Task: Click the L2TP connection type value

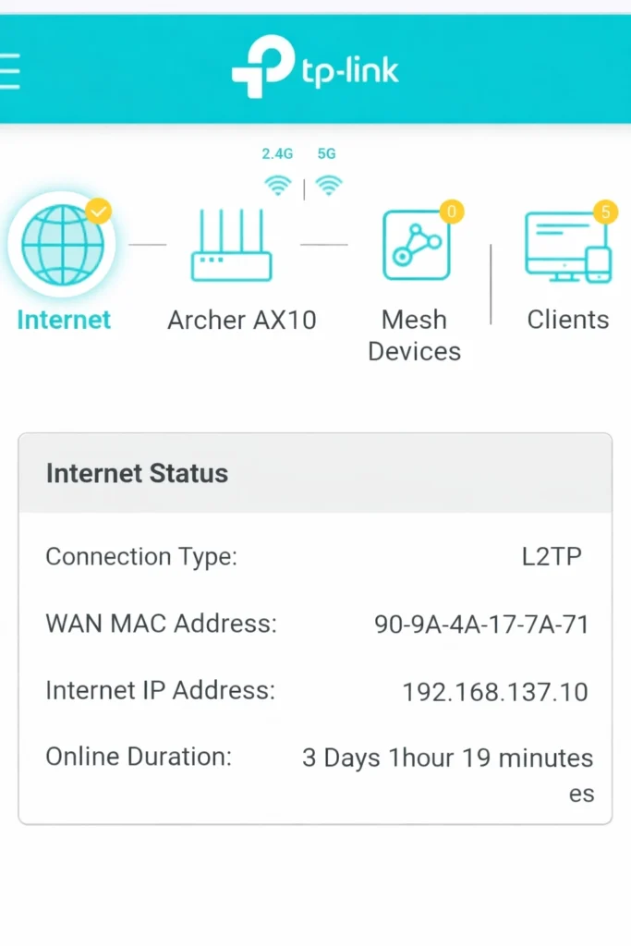Action: click(x=552, y=557)
